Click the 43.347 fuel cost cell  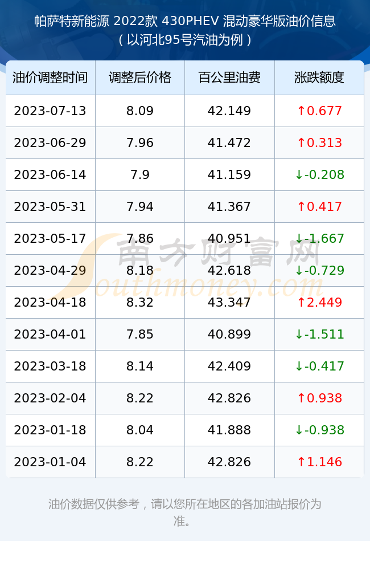[x=229, y=303]
